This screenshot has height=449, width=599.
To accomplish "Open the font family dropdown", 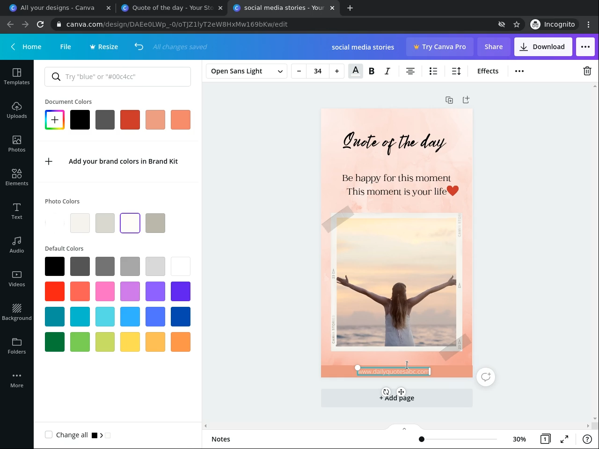I will (x=247, y=71).
